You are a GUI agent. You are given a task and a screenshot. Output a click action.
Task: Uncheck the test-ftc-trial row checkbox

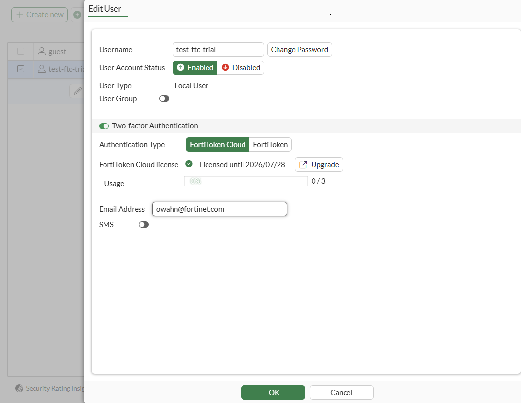coord(21,69)
